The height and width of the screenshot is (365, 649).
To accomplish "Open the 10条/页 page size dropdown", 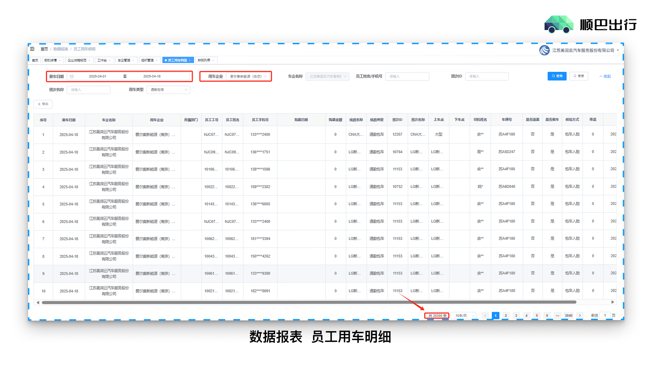I will click(x=464, y=315).
